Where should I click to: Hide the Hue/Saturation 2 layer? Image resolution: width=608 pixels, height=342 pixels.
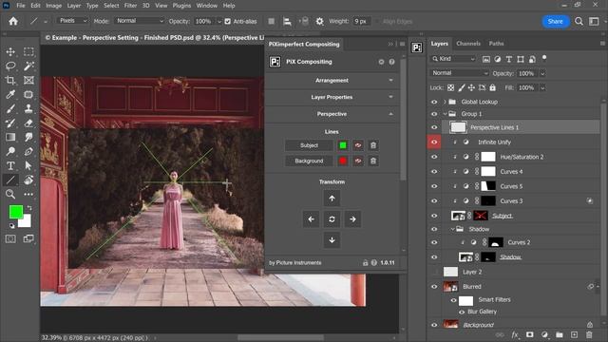pos(434,157)
